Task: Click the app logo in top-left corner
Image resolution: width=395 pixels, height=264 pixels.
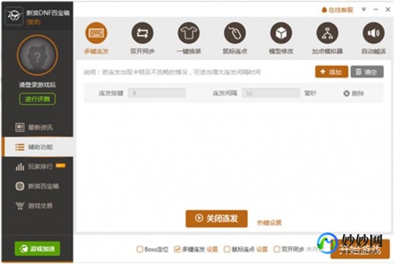Action: (x=14, y=16)
